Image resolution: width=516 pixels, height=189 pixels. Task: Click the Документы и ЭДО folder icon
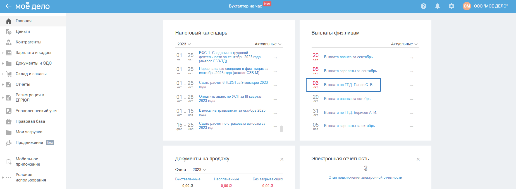(x=9, y=63)
